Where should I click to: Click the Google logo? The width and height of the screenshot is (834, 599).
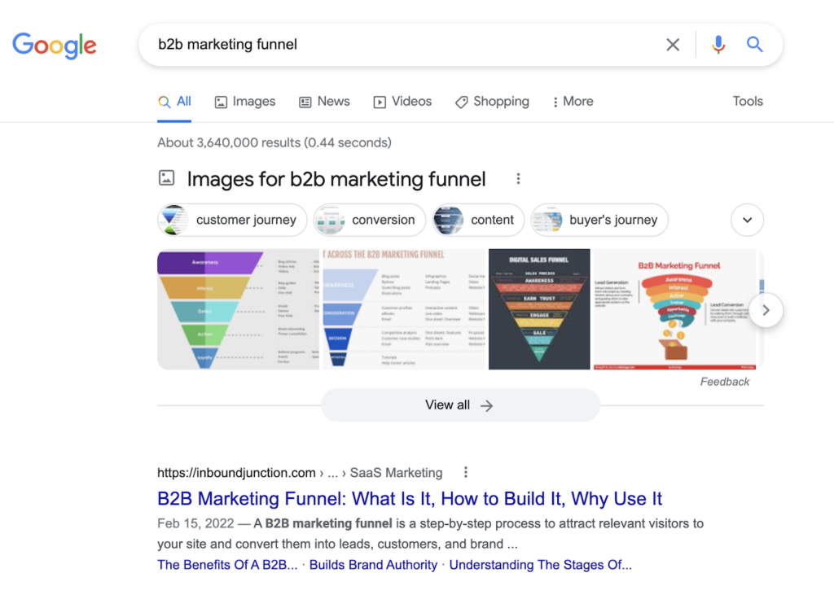(x=55, y=46)
